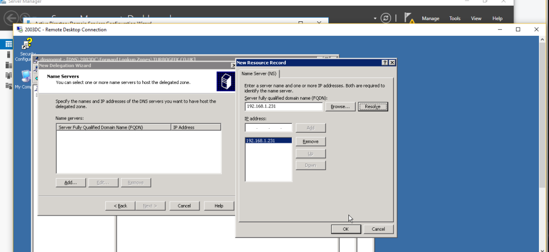Click the empty IP address entry field

268,128
